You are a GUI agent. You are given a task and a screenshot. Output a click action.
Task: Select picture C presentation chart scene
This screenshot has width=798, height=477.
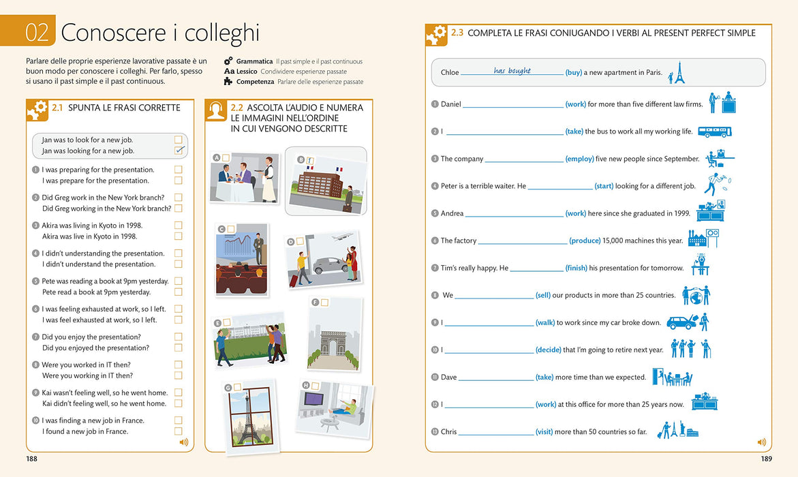242,259
